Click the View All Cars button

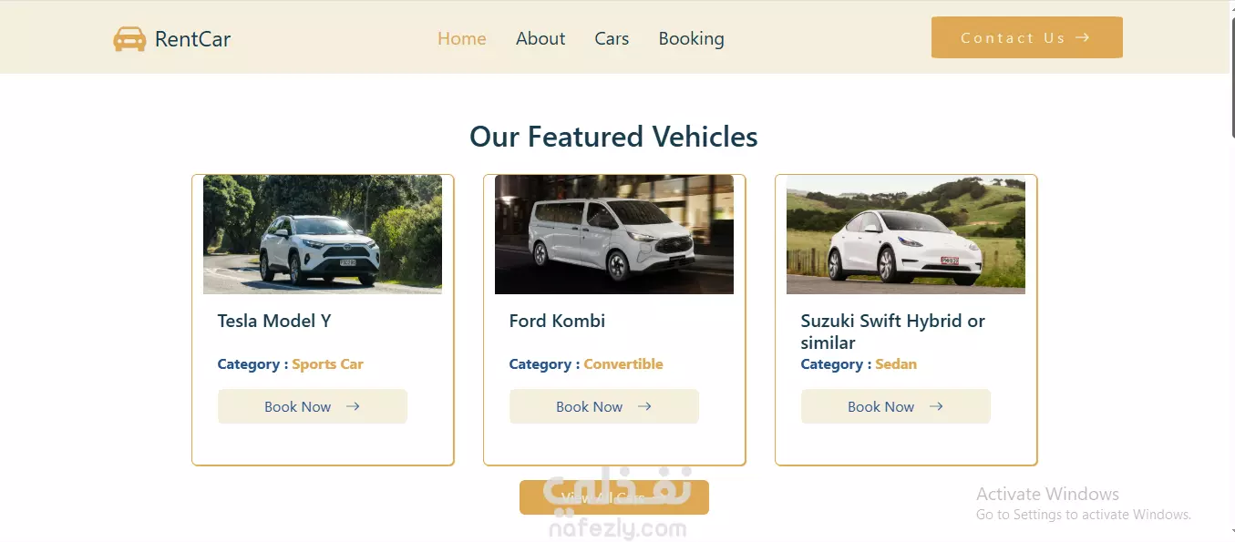point(614,497)
